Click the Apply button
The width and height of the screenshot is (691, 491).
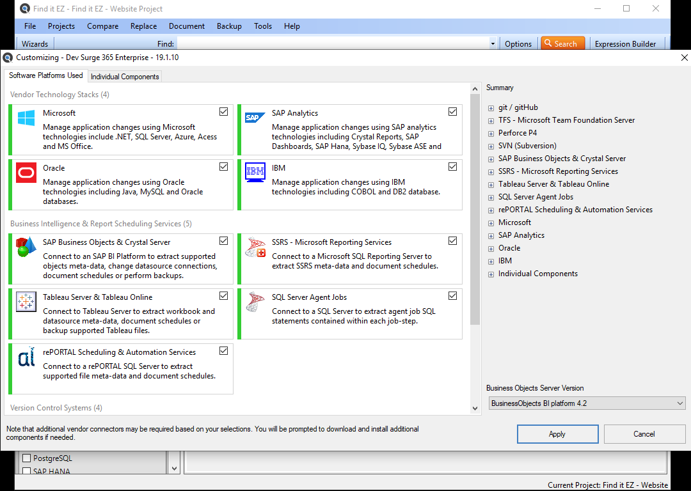557,434
